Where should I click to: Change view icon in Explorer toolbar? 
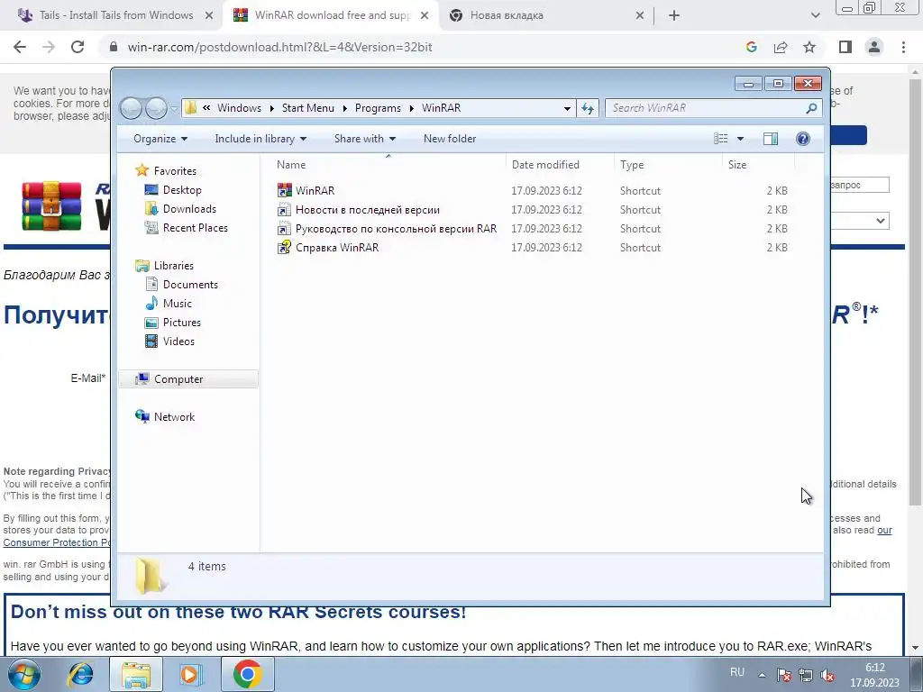(x=721, y=138)
